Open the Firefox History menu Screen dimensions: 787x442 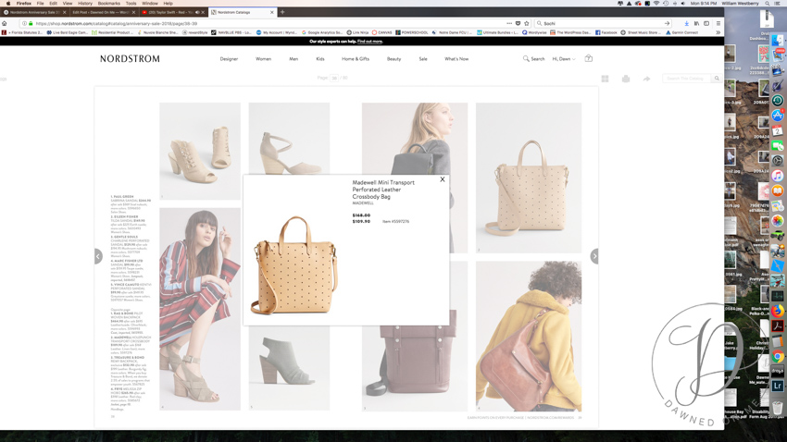pos(85,3)
